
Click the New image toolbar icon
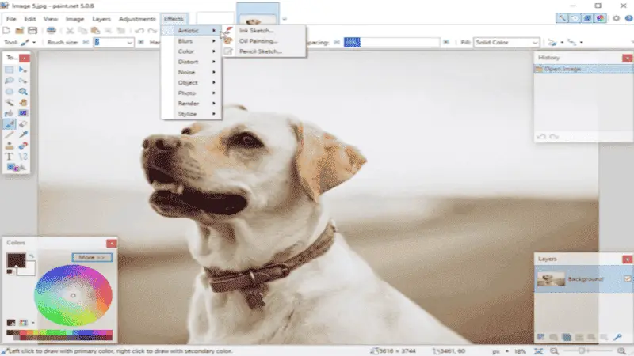coord(6,30)
